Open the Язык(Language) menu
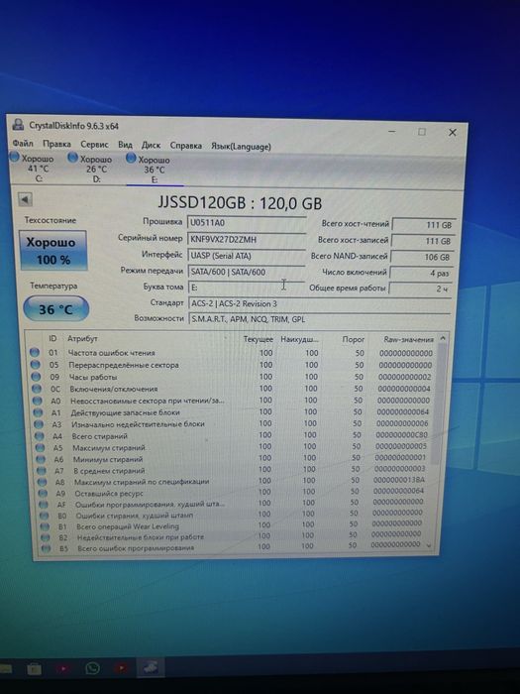 click(241, 146)
